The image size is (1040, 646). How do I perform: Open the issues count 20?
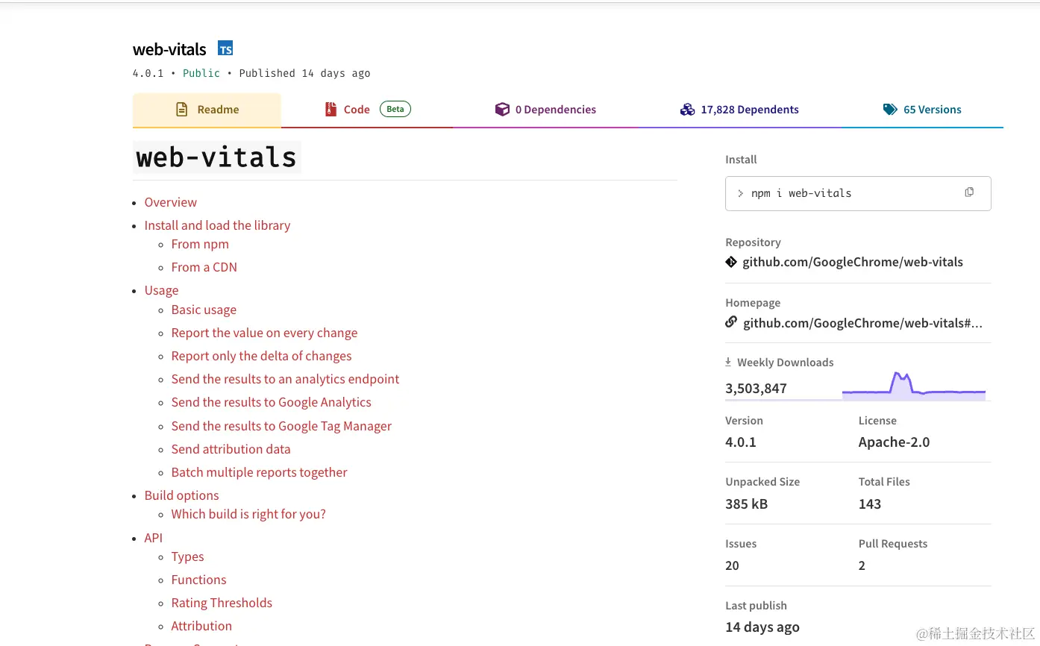click(x=732, y=565)
